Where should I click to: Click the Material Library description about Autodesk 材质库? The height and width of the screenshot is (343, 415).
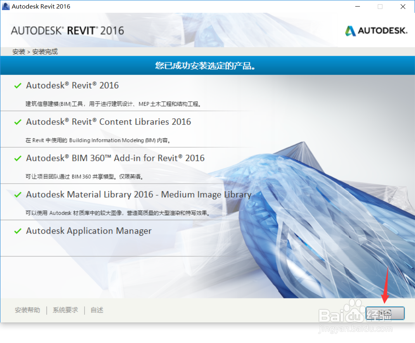(x=118, y=213)
